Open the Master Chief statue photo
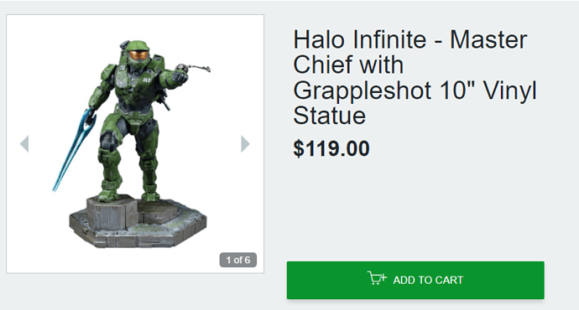The image size is (579, 310). coord(135,144)
